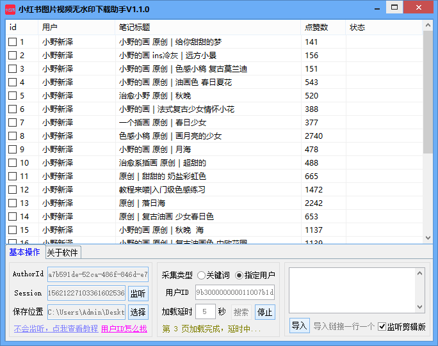The width and height of the screenshot is (438, 346).
Task: Select note '小野的画 原创 | 色感小稿 复古莫兰迪'
Action: pos(183,68)
